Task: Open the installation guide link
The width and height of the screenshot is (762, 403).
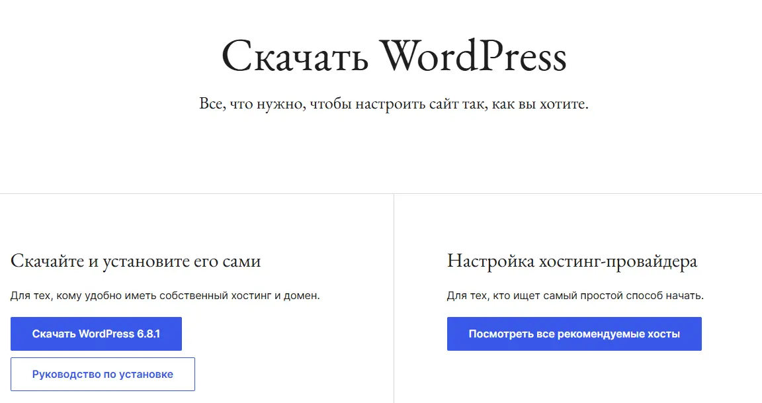Action: coord(103,374)
